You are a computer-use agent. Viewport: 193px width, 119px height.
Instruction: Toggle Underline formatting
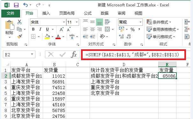(x=47, y=29)
